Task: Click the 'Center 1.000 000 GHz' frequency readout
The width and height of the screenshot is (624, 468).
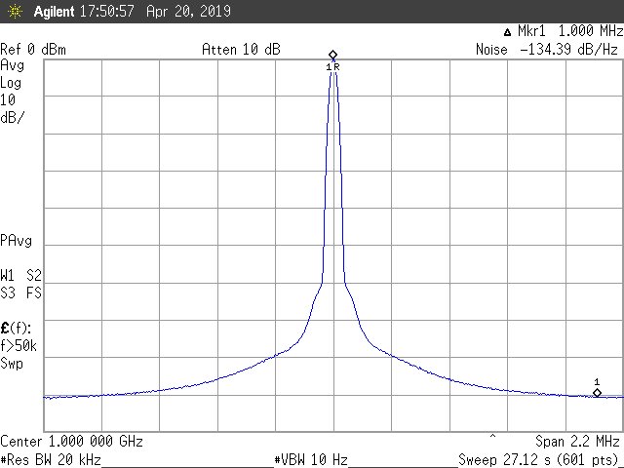Action: pos(71,442)
